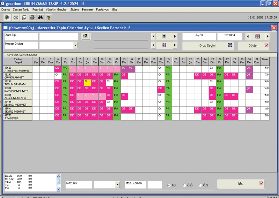Image resolution: width=279 pixels, height=198 pixels.
Task: Select DESIZ row in summary list
Action: [x=18, y=176]
